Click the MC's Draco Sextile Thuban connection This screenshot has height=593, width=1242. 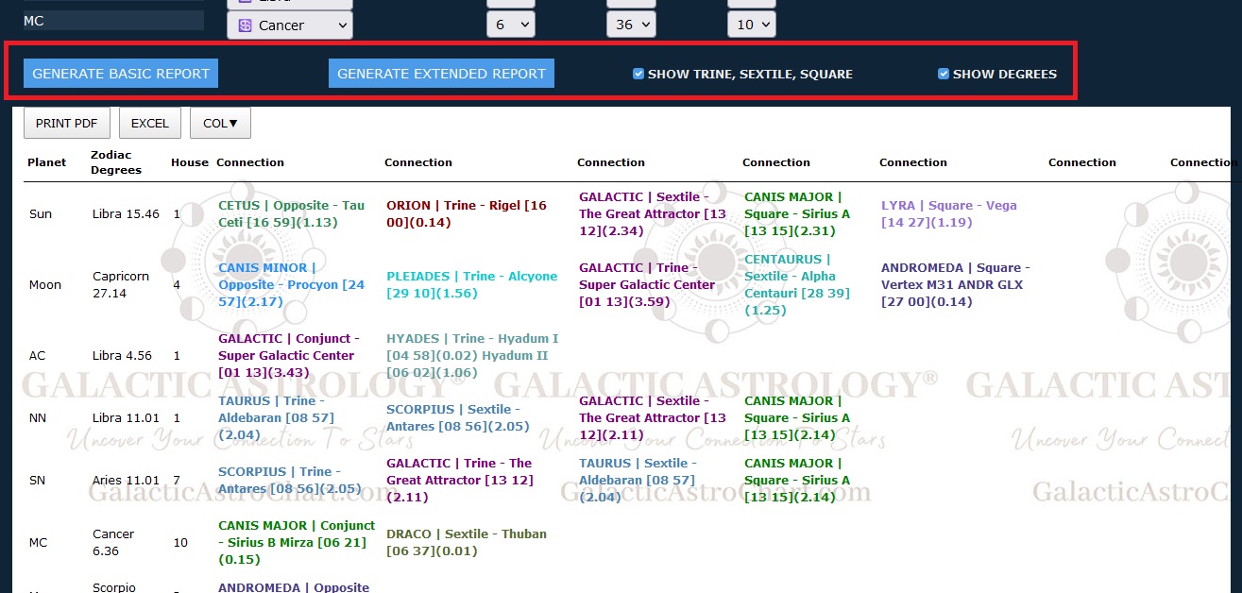(466, 542)
